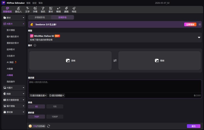Select AI轉場 in the sidebar
The height and width of the screenshot is (130, 204).
[x=10, y=75]
